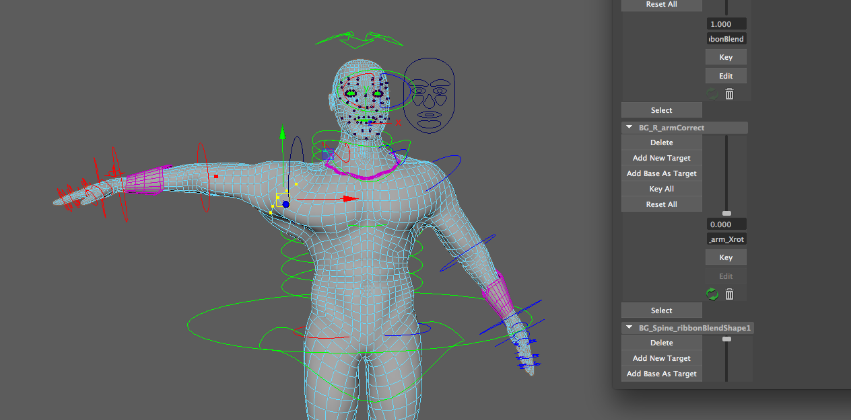Click the arm_Xrot weight slider handle
Image resolution: width=851 pixels, height=420 pixels.
coord(726,213)
